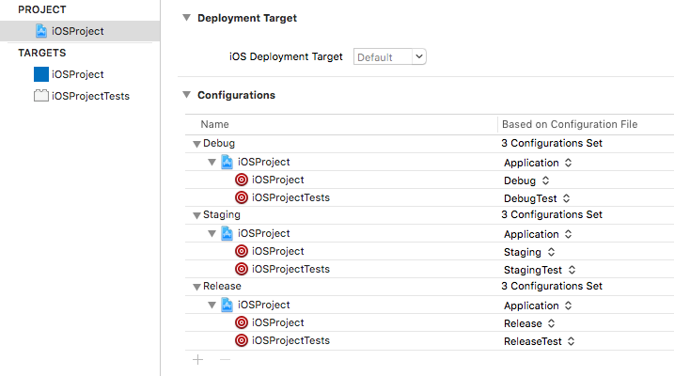This screenshot has height=376, width=674.
Task: Click iOSProjectTests bundle icon in sidebar
Action: coord(41,95)
